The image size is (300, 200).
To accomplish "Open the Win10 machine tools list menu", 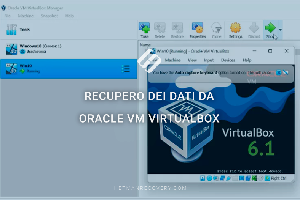I will click(x=126, y=69).
